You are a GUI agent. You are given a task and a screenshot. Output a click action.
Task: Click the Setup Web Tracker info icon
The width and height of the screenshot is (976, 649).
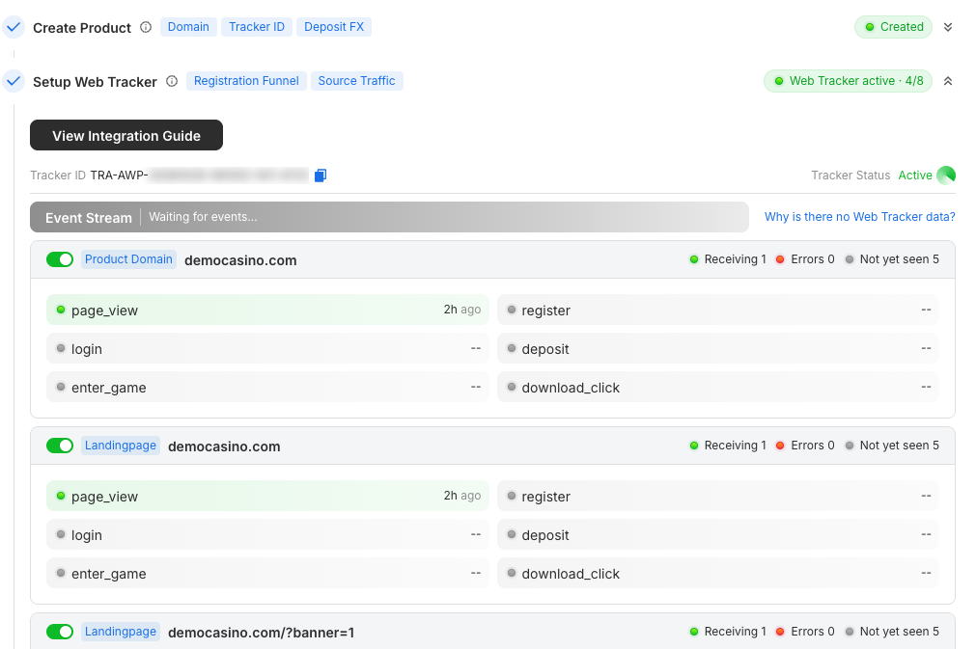172,81
